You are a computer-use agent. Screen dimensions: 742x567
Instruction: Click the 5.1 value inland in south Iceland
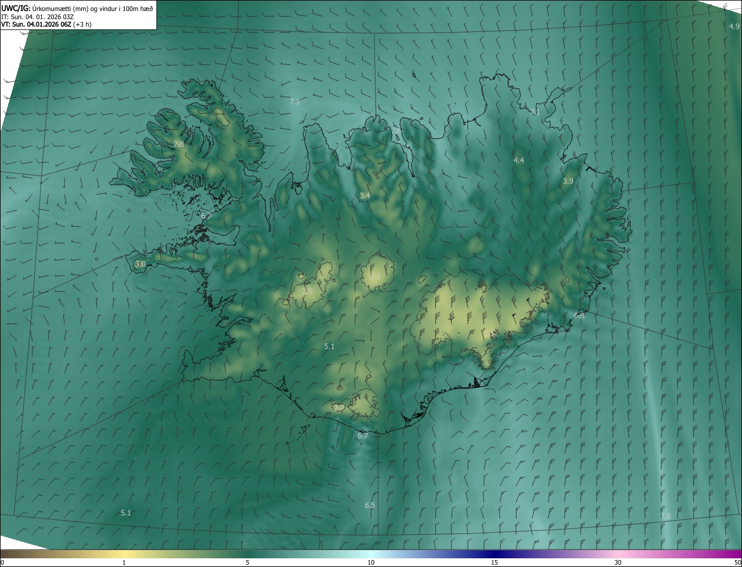click(329, 346)
